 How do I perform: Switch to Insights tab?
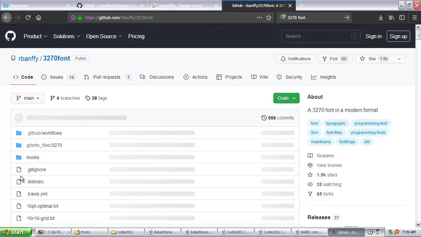[324, 77]
